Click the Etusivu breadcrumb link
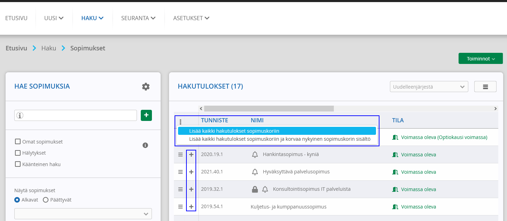This screenshot has width=507, height=221. point(16,48)
